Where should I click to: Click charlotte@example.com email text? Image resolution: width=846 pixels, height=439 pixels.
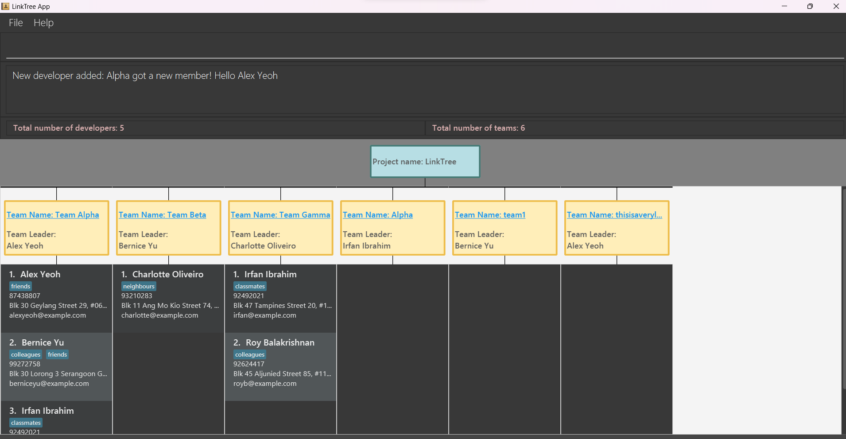click(160, 315)
